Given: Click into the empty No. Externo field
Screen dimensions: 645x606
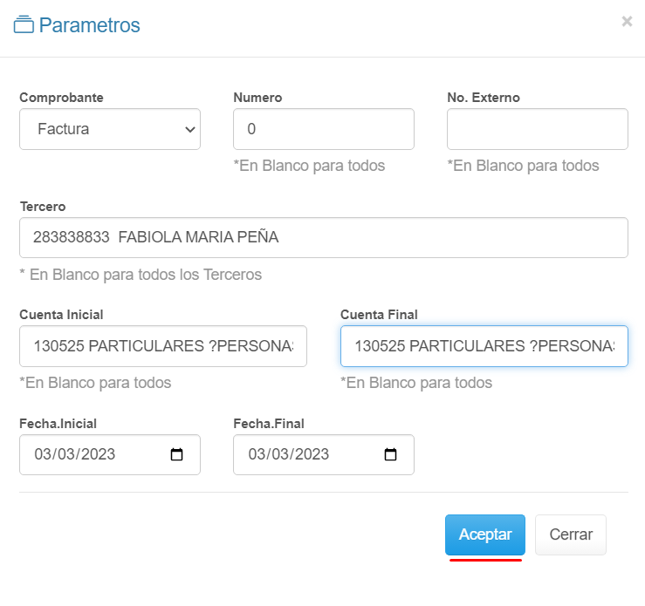Looking at the screenshot, I should click(x=537, y=129).
